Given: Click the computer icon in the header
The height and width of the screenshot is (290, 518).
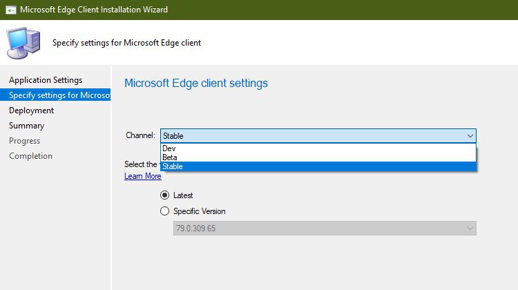Looking at the screenshot, I should pyautogui.click(x=23, y=43).
